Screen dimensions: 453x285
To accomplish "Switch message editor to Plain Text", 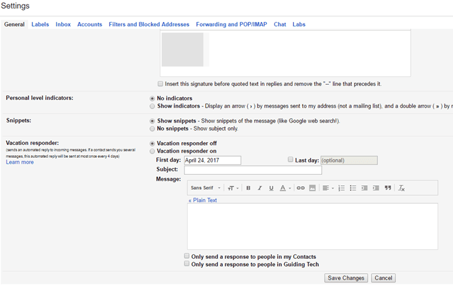I will click(x=203, y=200).
